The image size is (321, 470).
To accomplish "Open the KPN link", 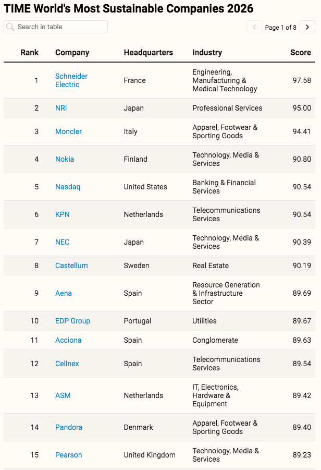I will coord(63,214).
